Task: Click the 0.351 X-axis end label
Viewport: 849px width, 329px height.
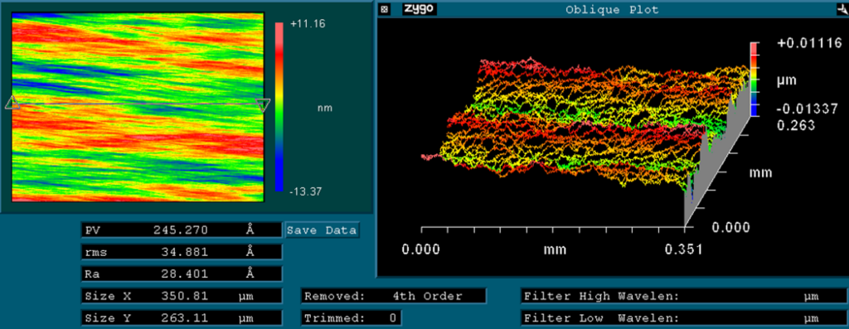Action: tap(684, 249)
